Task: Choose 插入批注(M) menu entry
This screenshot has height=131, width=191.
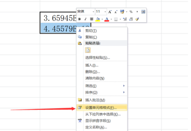Action: click(x=102, y=100)
